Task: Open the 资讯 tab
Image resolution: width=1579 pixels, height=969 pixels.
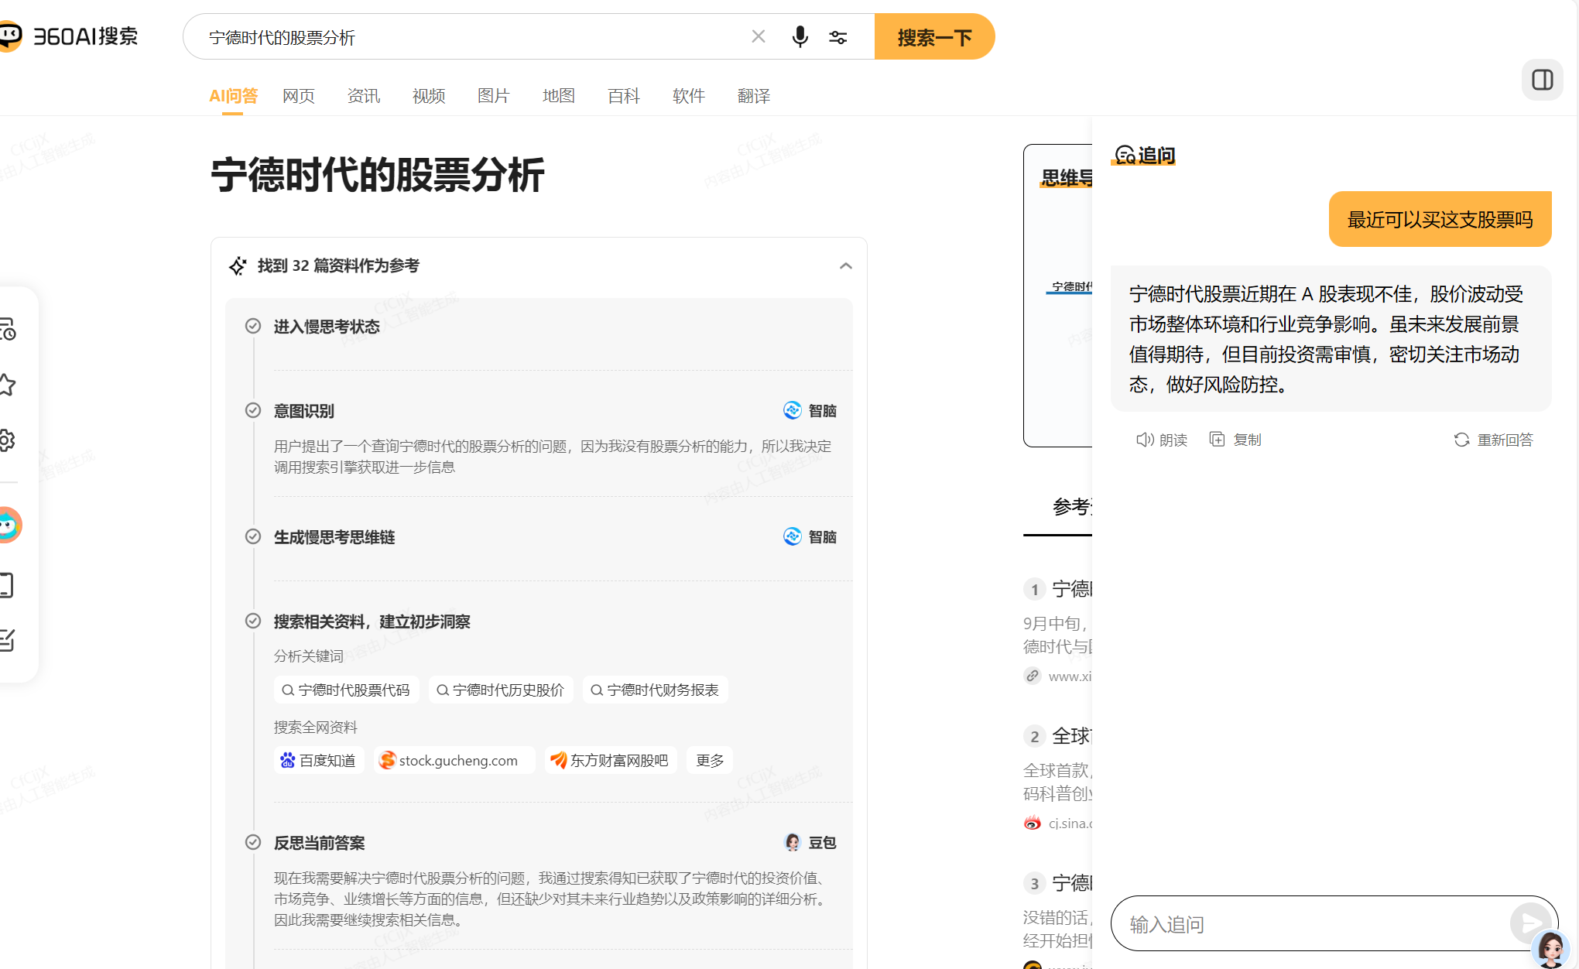Action: pyautogui.click(x=364, y=96)
